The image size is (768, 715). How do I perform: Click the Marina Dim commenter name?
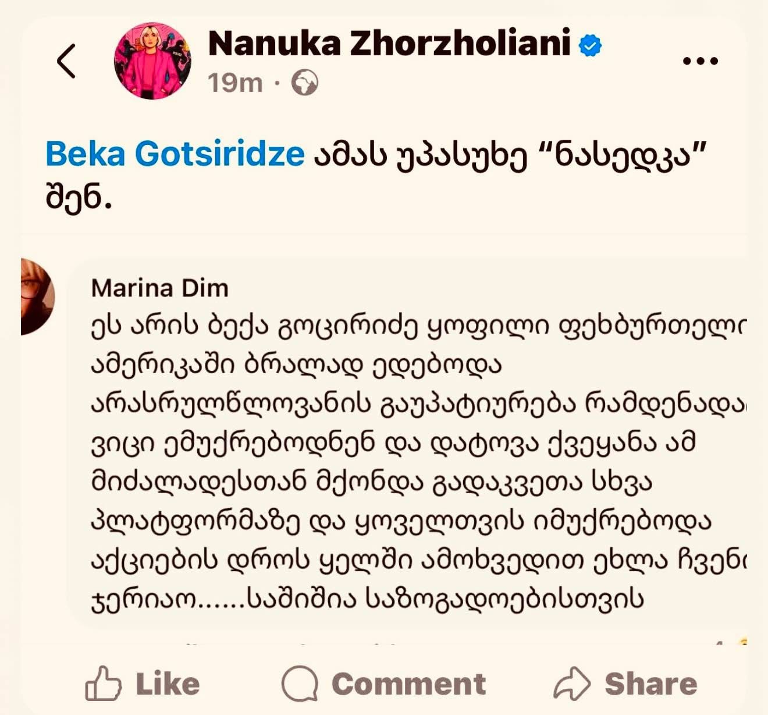click(x=159, y=288)
